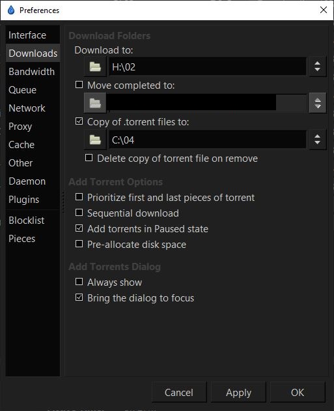Viewport: 334px width, 411px height.
Task: Tick Delete copy of torrent file on remove
Action: click(x=89, y=158)
